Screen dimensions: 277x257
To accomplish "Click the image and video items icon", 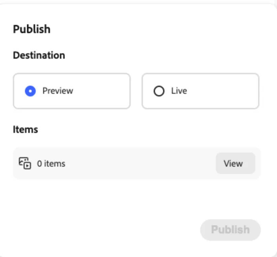I will (25, 163).
